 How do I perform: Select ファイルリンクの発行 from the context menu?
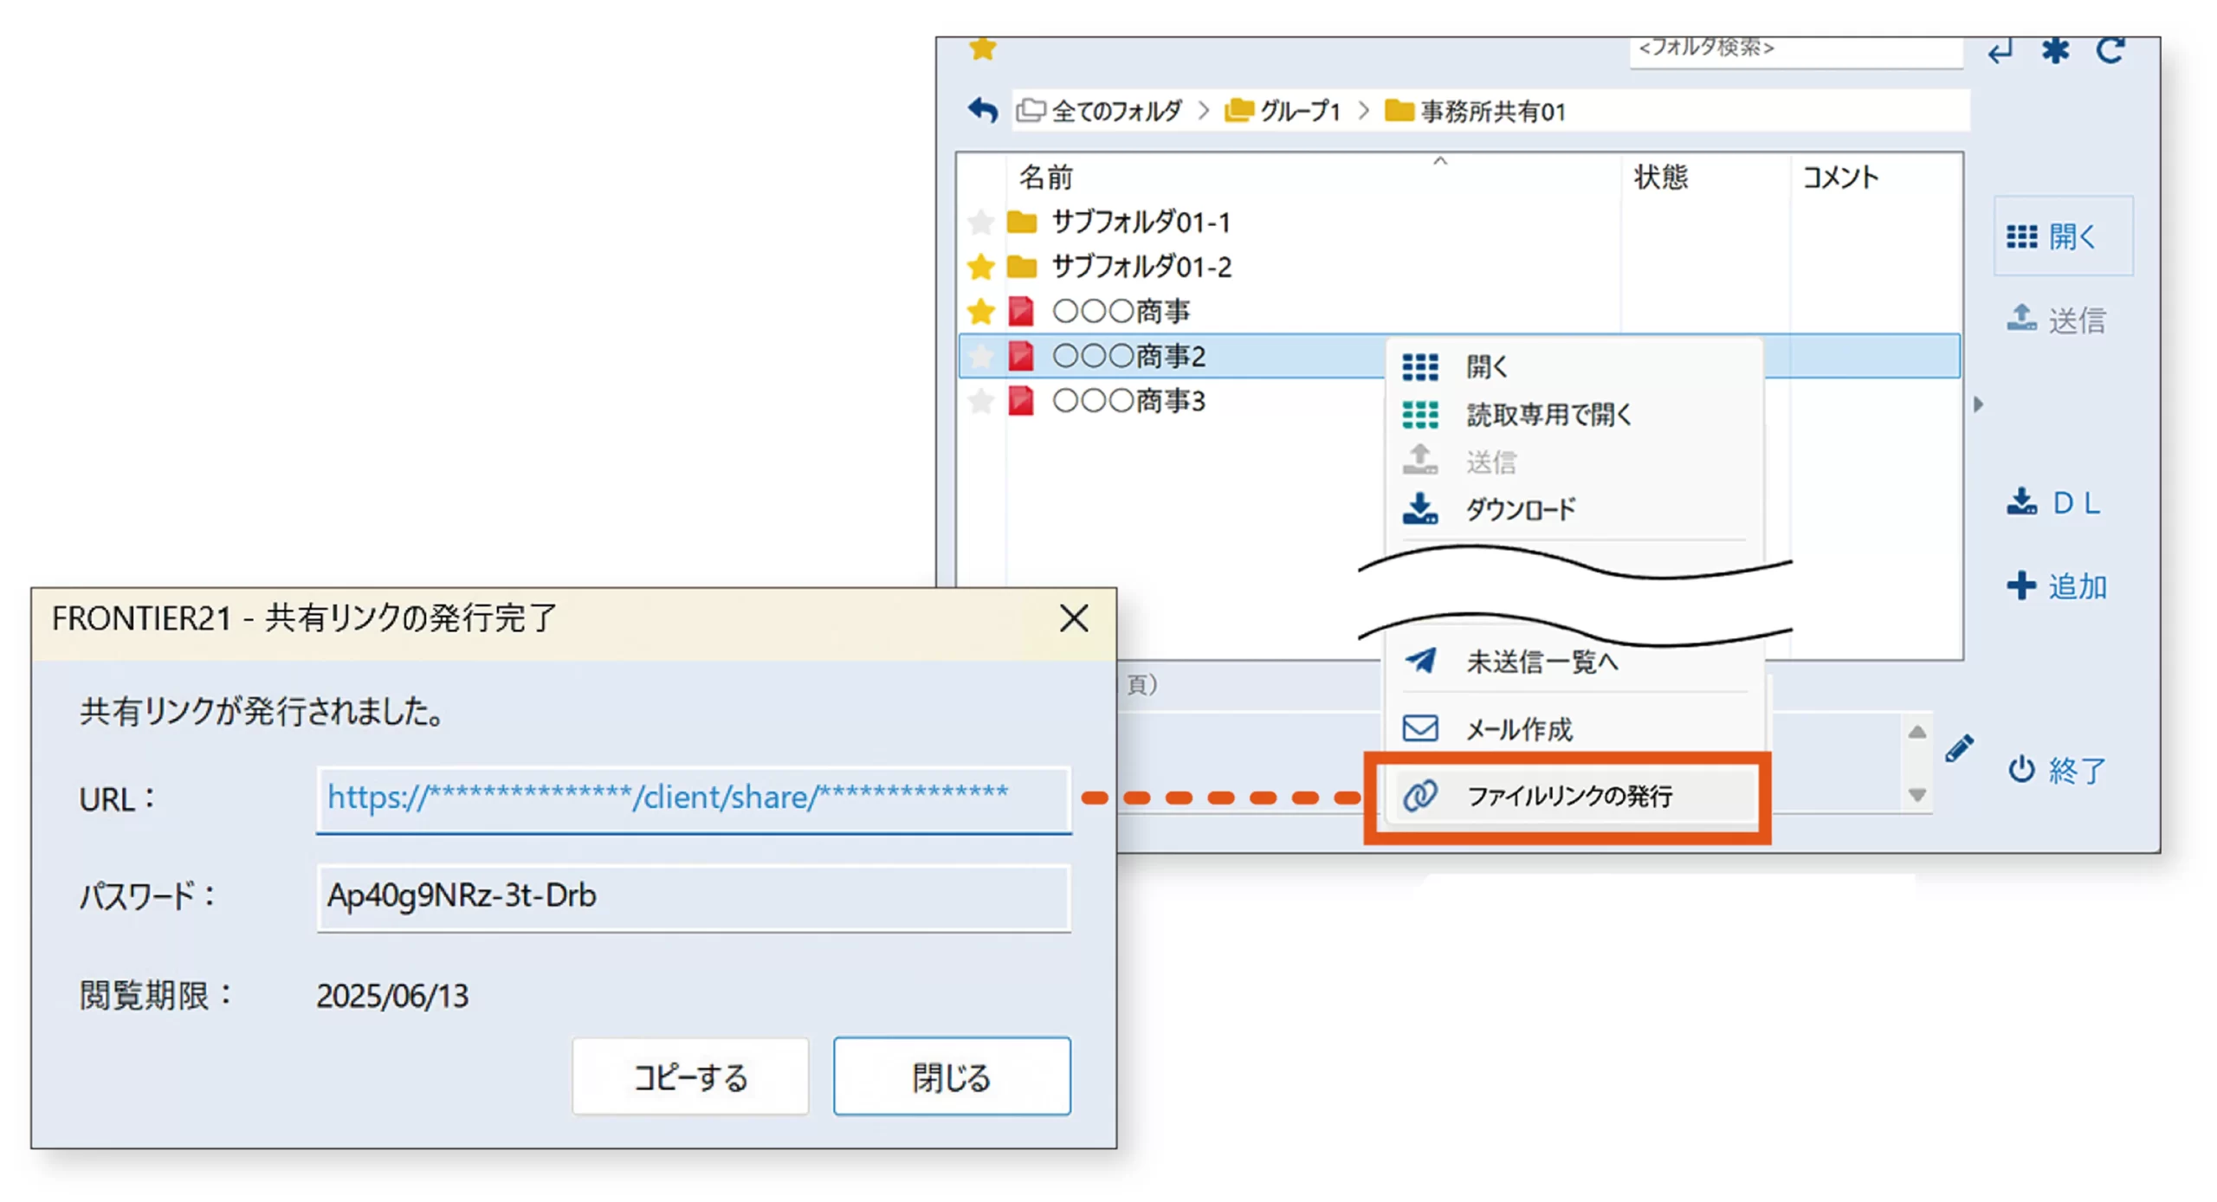pyautogui.click(x=1570, y=796)
